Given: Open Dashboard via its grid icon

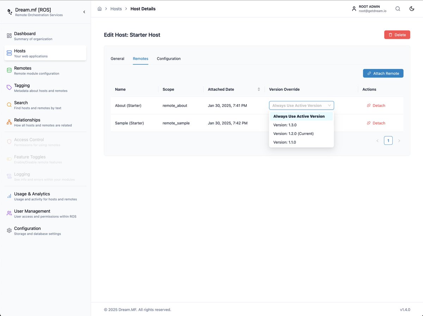Looking at the screenshot, I should [9, 36].
